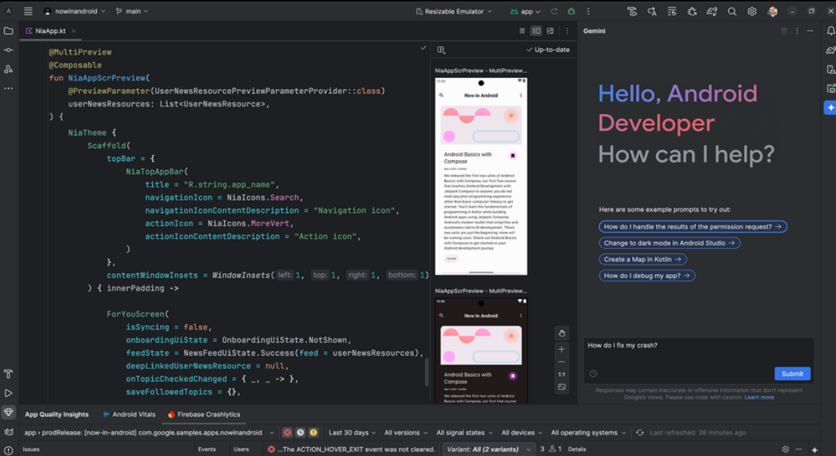Open more run actions menu
836x456 pixels.
[588, 11]
